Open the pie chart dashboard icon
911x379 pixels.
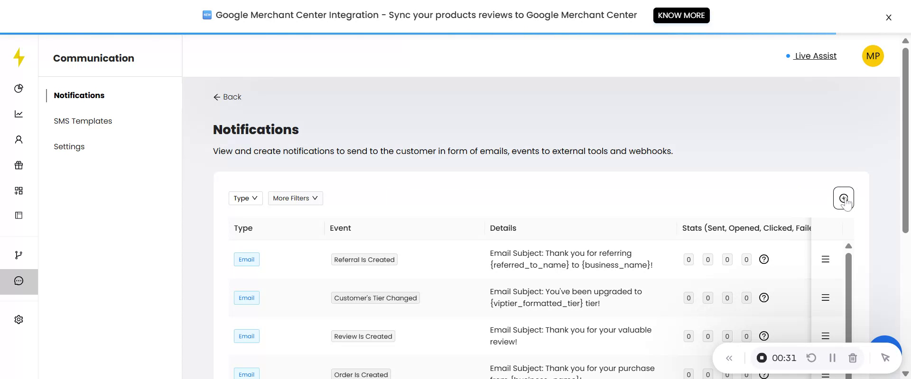point(19,89)
